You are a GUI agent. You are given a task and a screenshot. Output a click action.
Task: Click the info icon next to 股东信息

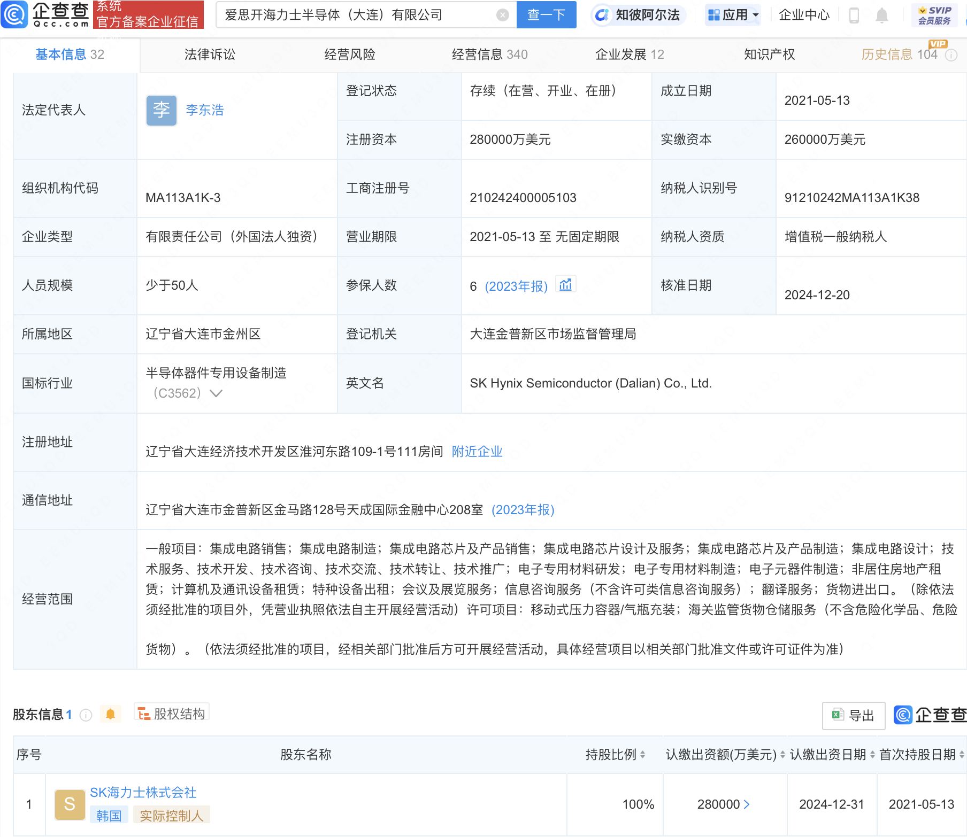86,715
